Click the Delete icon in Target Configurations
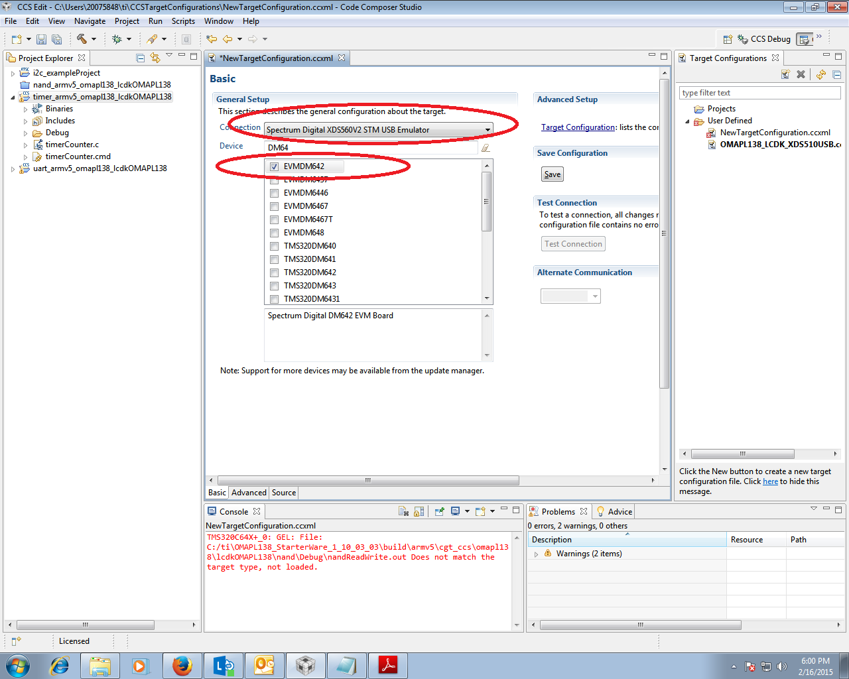The height and width of the screenshot is (679, 849). 801,74
